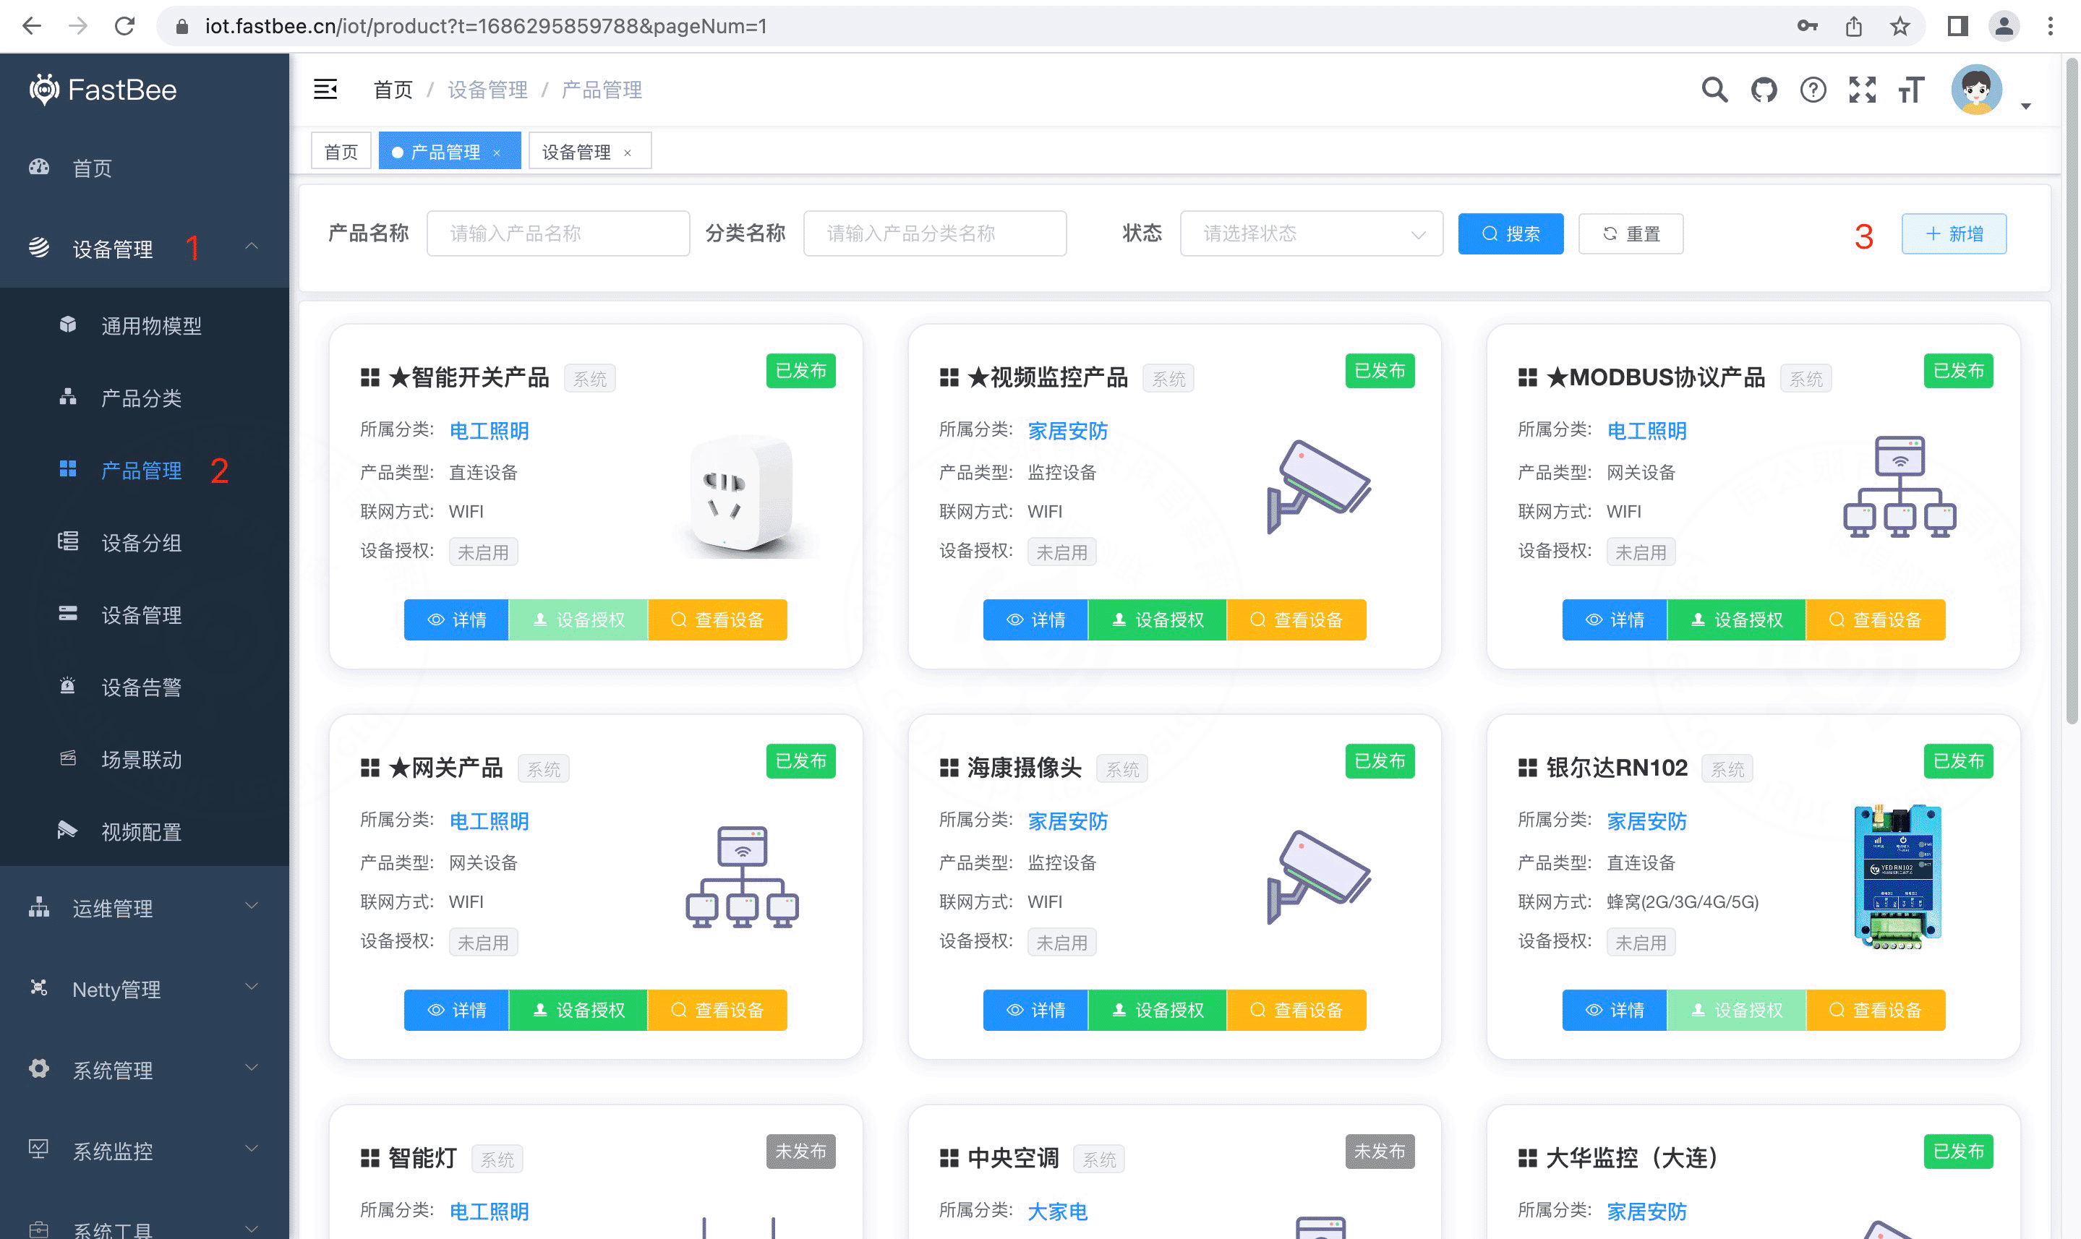Switch to the 首页 page tab
Screen dimensions: 2081x1239
point(341,151)
